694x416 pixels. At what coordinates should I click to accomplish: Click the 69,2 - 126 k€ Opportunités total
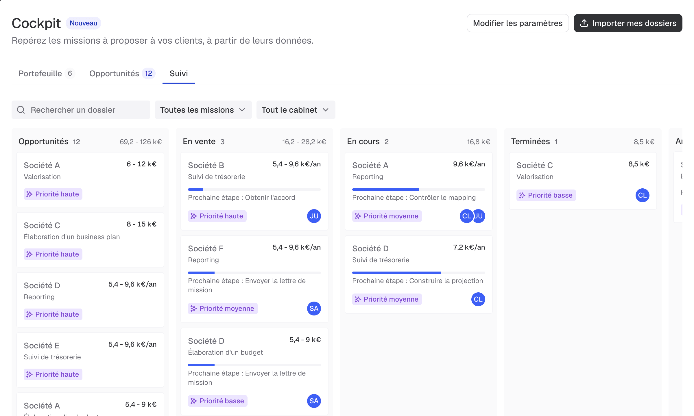(141, 142)
